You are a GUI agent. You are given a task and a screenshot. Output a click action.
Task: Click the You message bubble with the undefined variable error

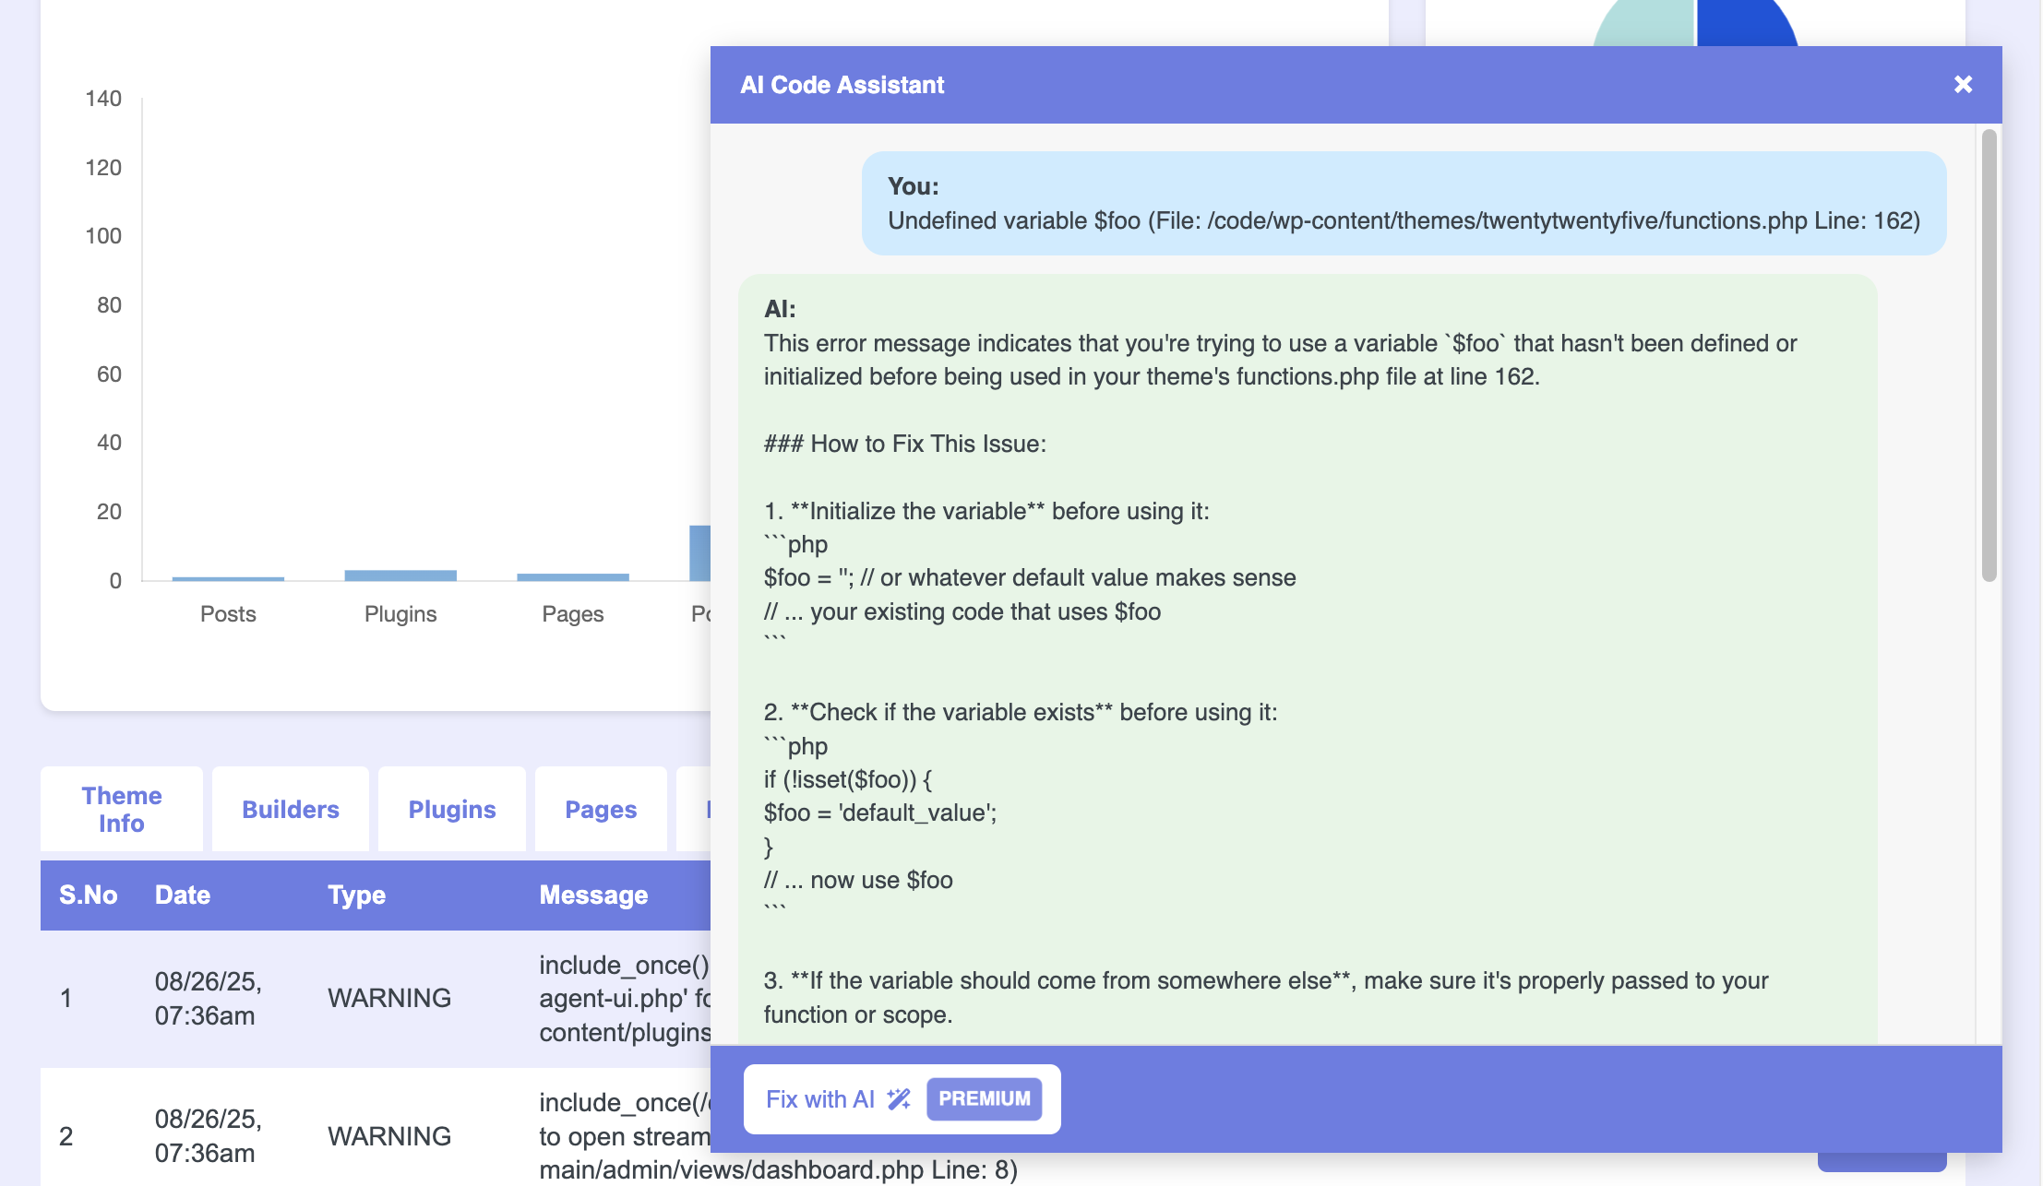pos(1404,203)
